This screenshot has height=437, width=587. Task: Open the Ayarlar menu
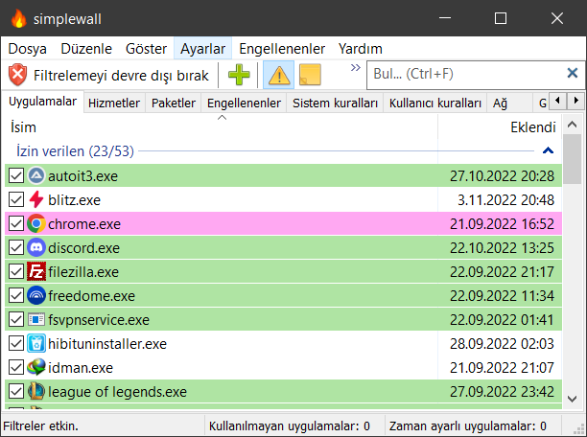pyautogui.click(x=202, y=48)
